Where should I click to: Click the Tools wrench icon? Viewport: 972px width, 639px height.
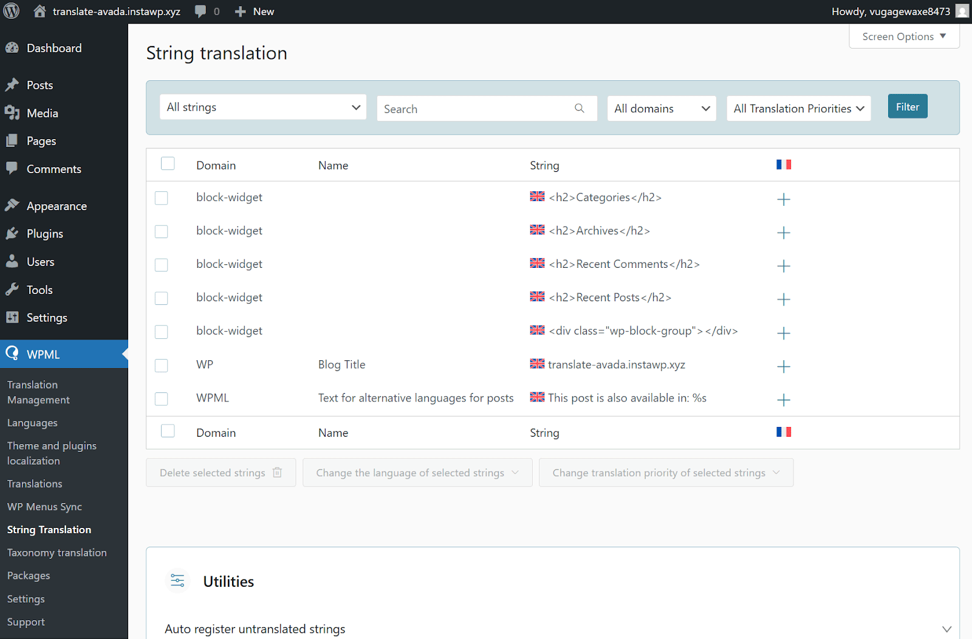click(x=12, y=289)
